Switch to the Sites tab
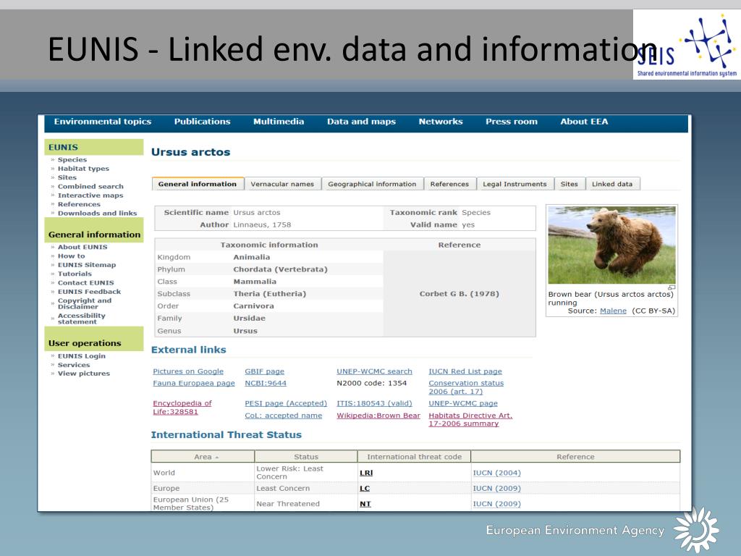Viewport: 741px width, 556px height. click(x=569, y=184)
